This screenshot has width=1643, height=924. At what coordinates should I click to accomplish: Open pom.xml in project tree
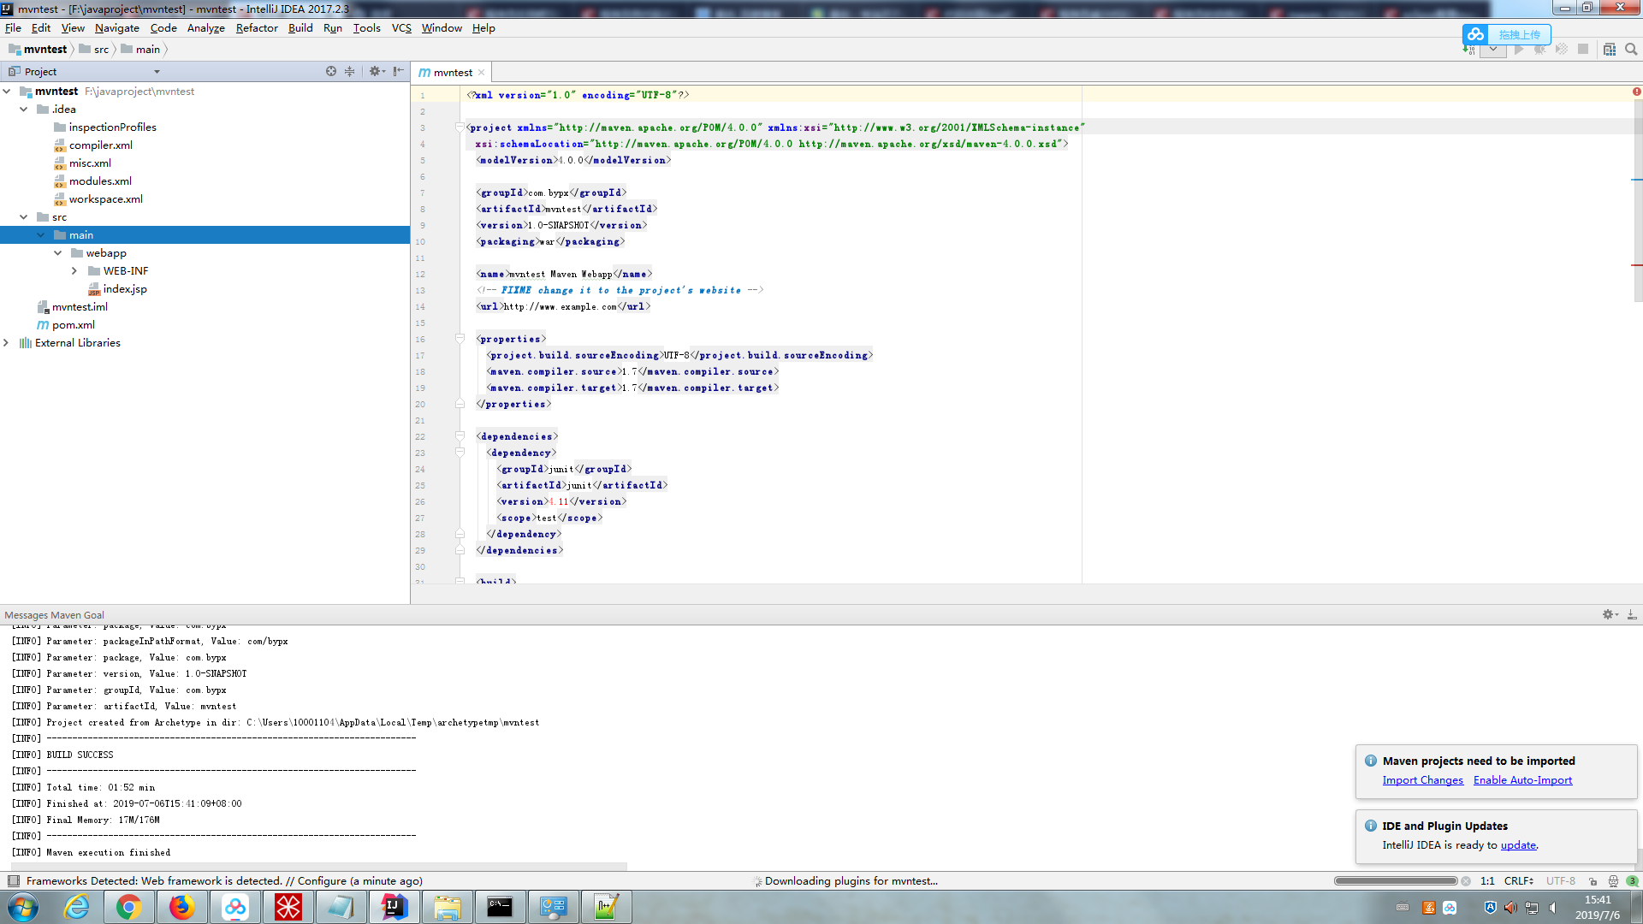pyautogui.click(x=73, y=325)
